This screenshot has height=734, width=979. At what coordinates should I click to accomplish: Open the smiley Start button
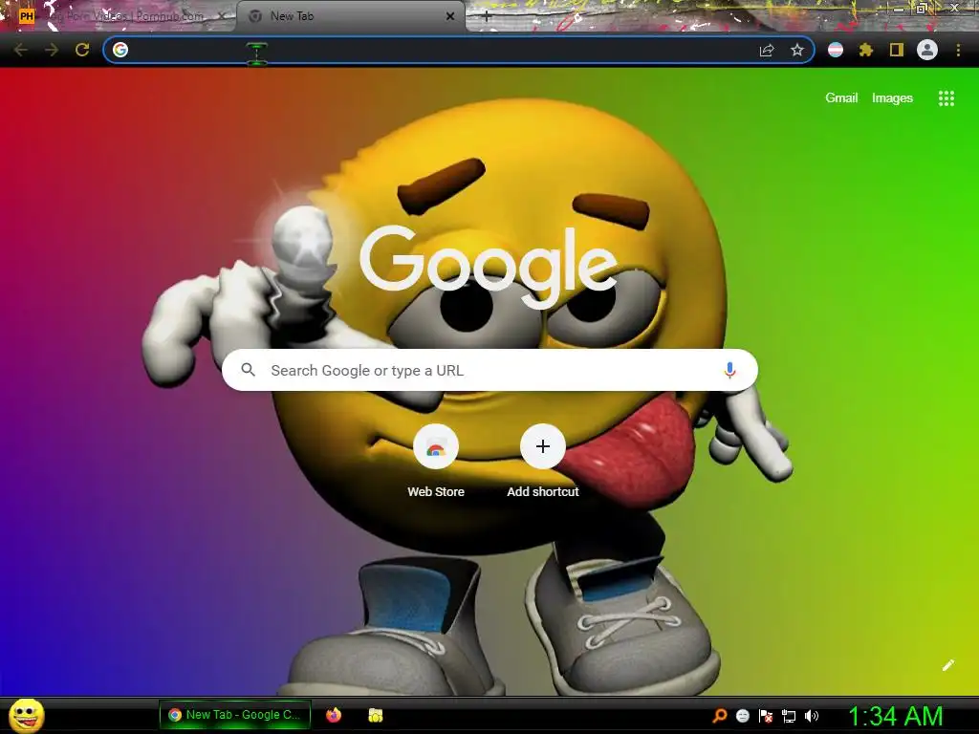tap(27, 715)
